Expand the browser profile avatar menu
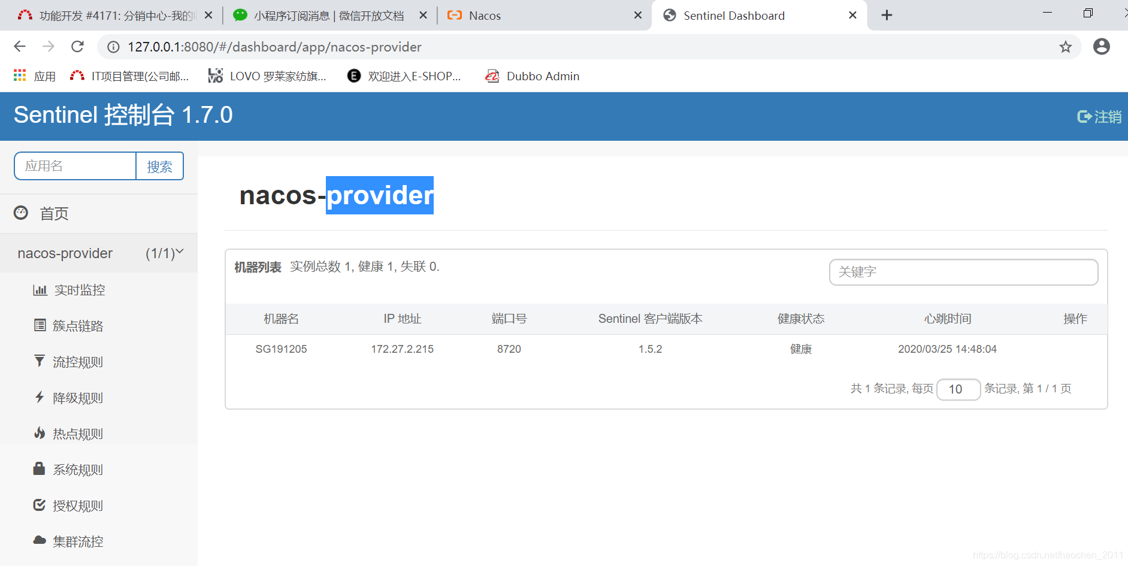The image size is (1128, 566). click(1102, 46)
